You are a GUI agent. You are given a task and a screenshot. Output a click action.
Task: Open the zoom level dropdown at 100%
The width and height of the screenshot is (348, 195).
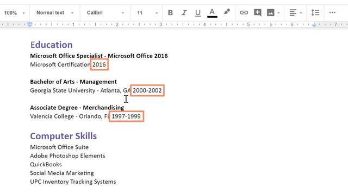click(15, 13)
